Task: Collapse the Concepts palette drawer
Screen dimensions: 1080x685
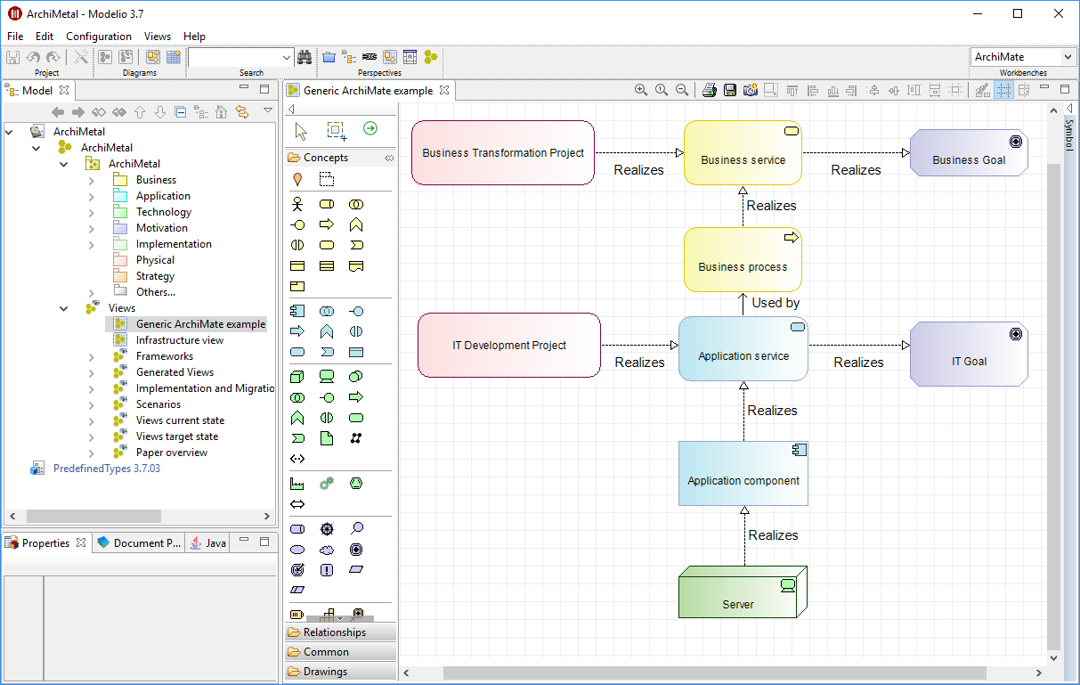Action: tap(339, 158)
